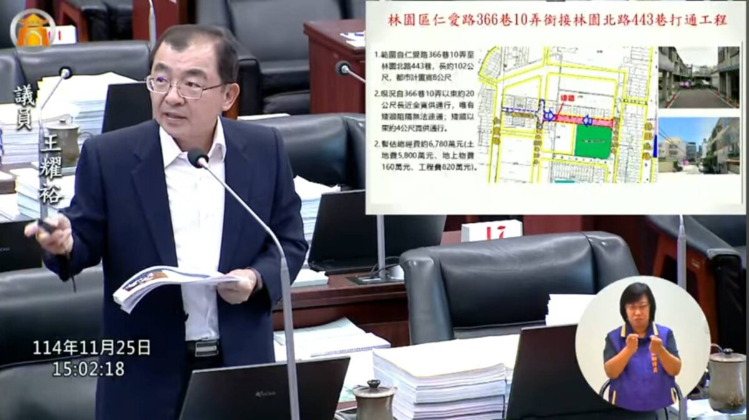
Task: Click the time stamp 15:02:18
Action: coord(88,369)
